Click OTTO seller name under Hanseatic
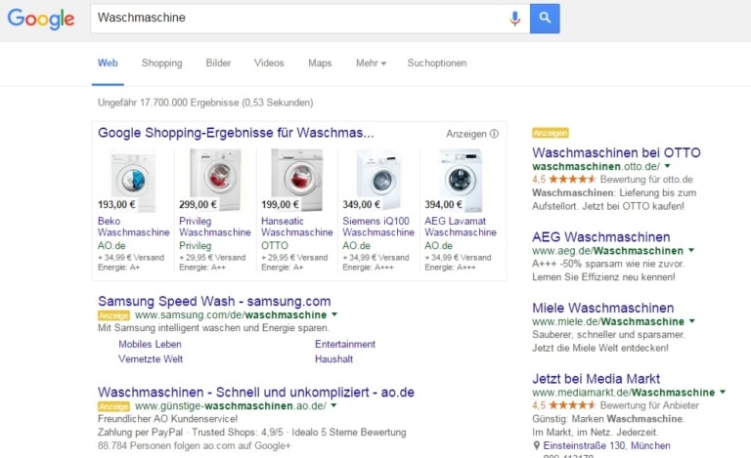The height and width of the screenshot is (458, 751). [x=275, y=245]
